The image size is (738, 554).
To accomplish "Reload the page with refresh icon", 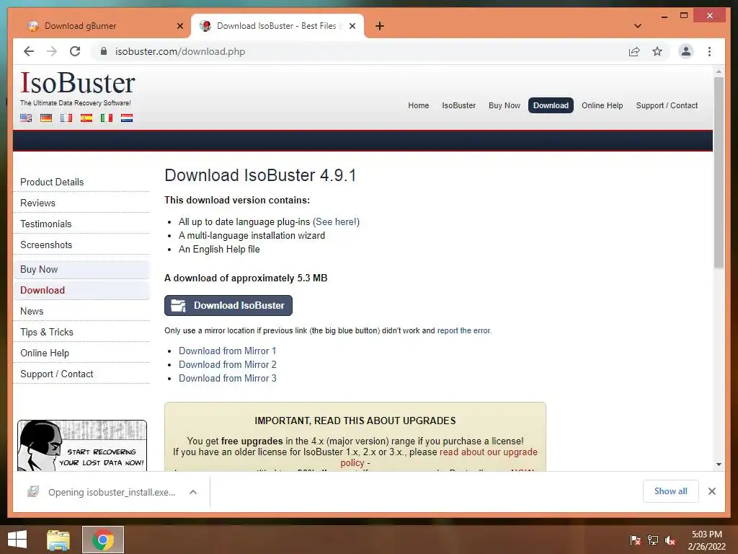I will (75, 51).
